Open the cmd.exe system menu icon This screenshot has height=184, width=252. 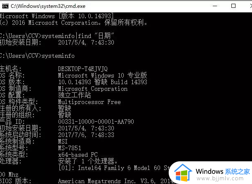pyautogui.click(x=5, y=6)
